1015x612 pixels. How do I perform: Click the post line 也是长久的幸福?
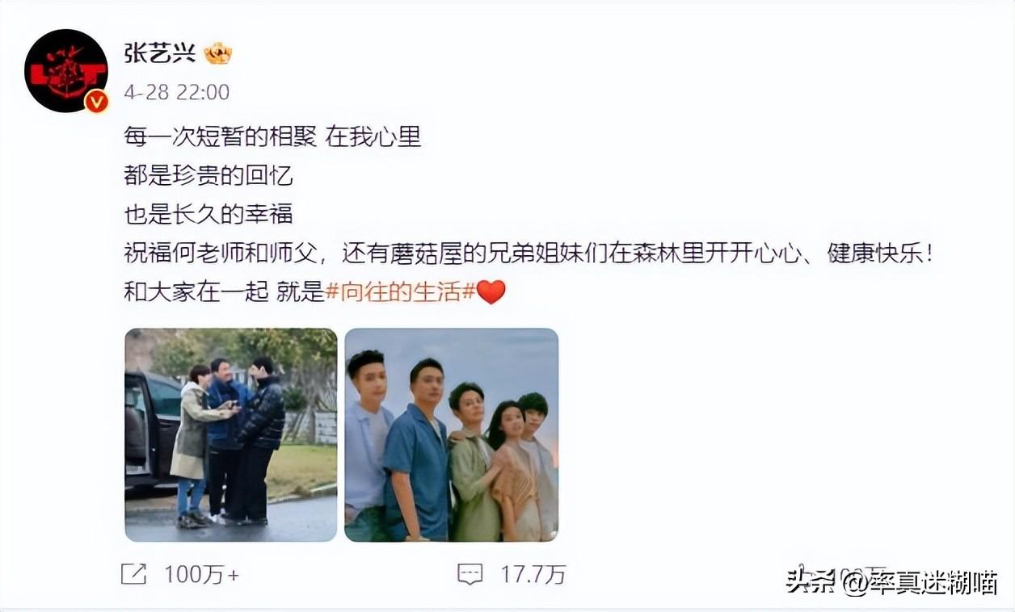(208, 214)
